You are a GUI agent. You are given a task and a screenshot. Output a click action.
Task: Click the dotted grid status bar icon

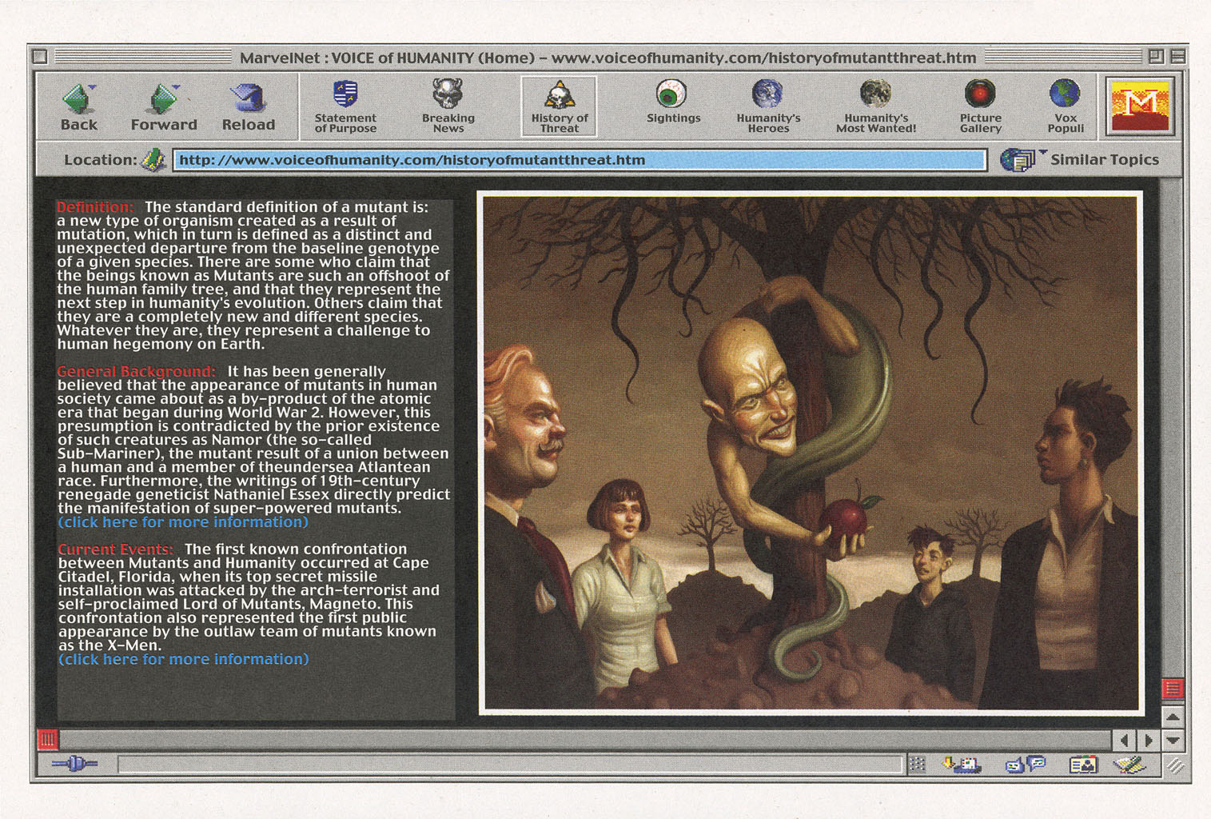pos(918,765)
